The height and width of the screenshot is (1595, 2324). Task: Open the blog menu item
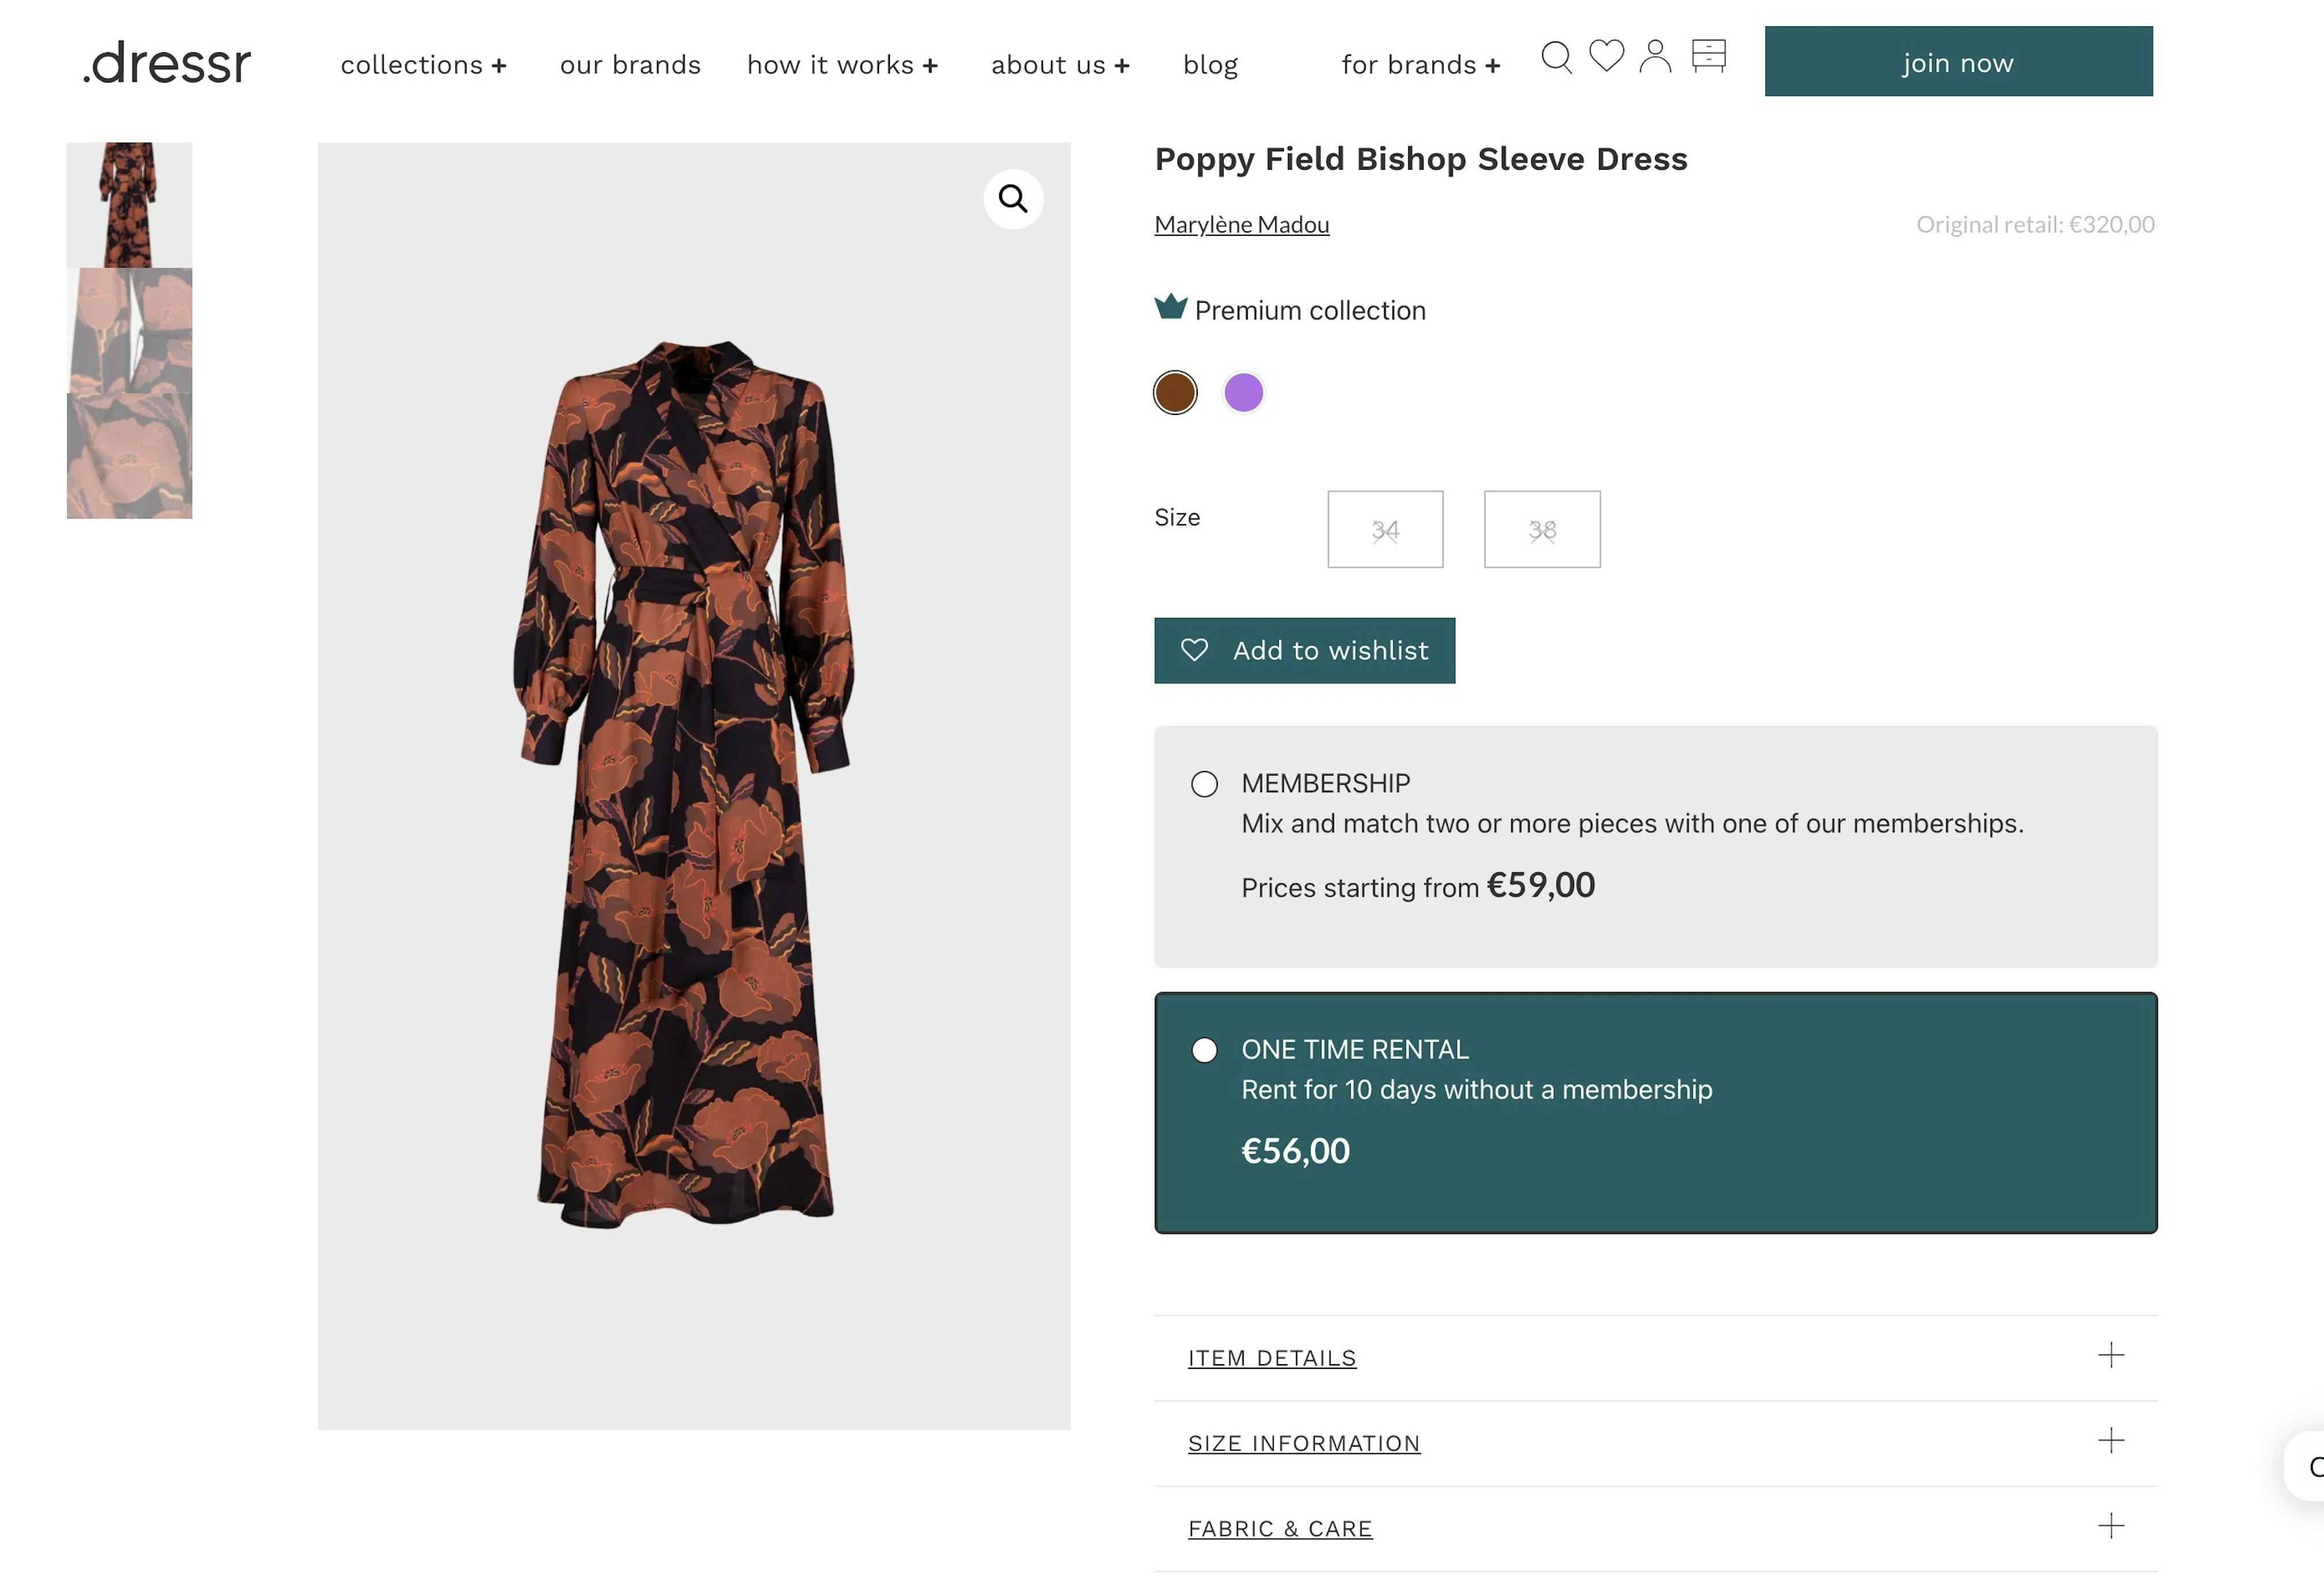pos(1210,65)
